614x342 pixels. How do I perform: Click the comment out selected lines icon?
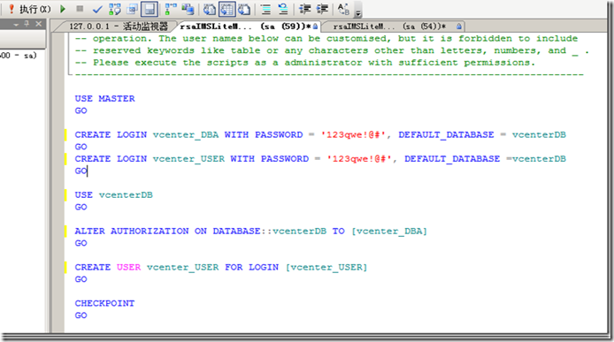(266, 9)
